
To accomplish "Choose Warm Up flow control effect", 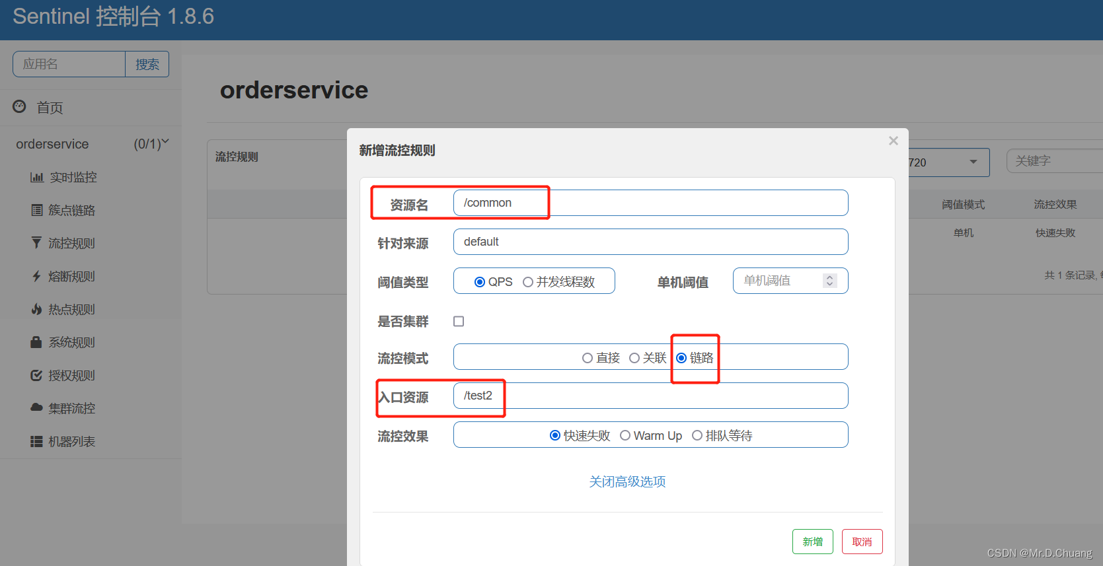I will click(625, 436).
